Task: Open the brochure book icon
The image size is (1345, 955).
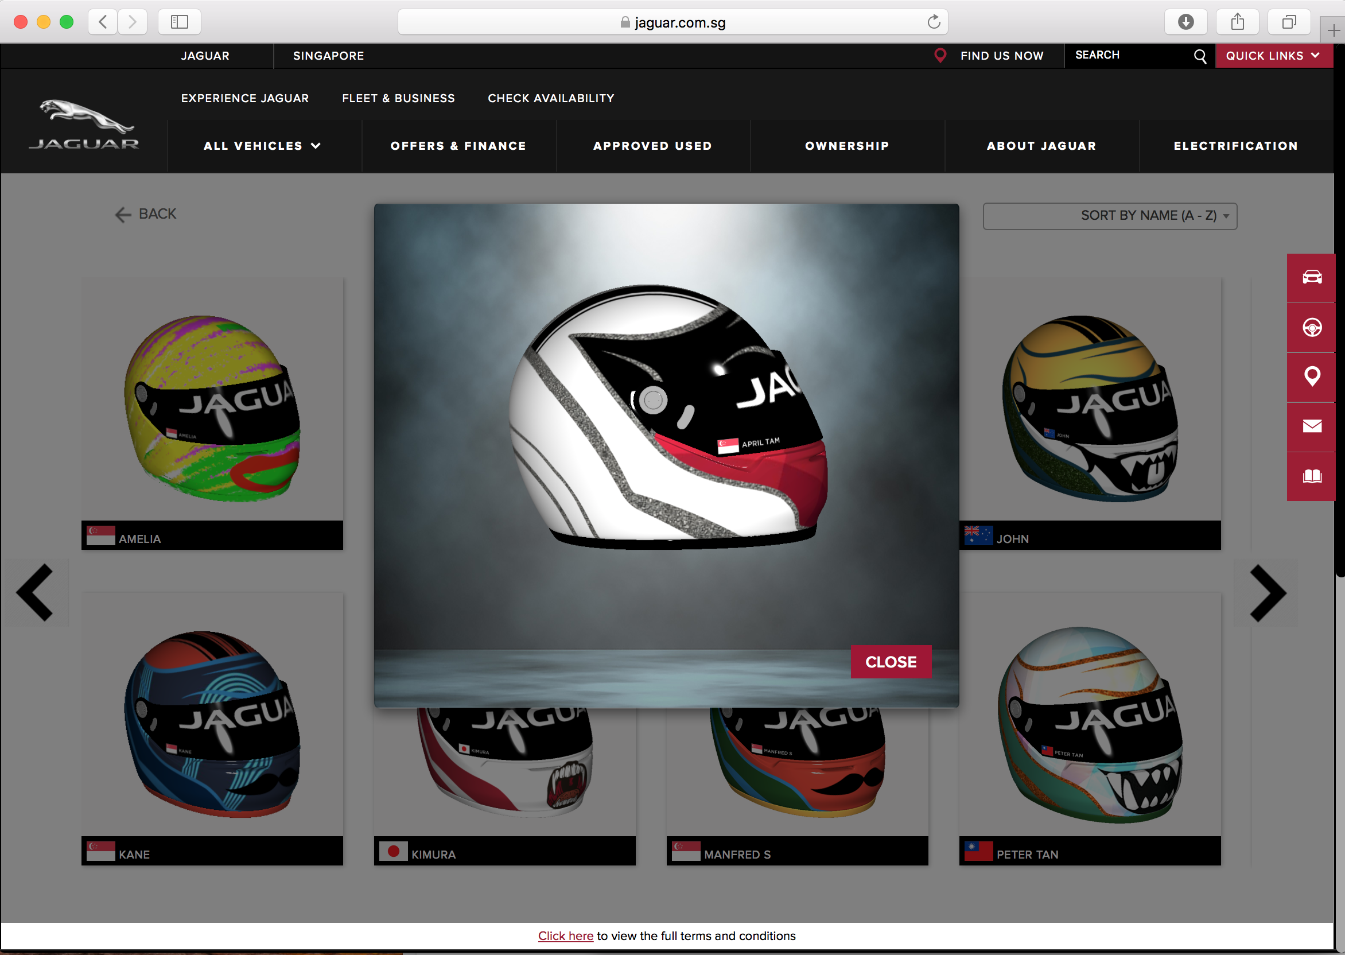Action: pyautogui.click(x=1312, y=476)
